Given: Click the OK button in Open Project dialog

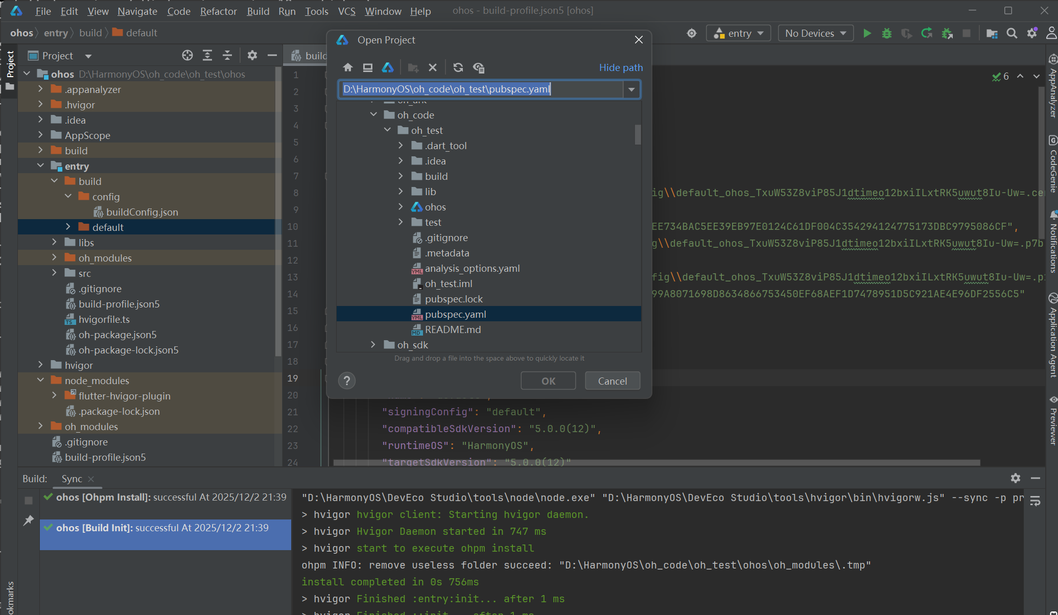Looking at the screenshot, I should (x=548, y=381).
